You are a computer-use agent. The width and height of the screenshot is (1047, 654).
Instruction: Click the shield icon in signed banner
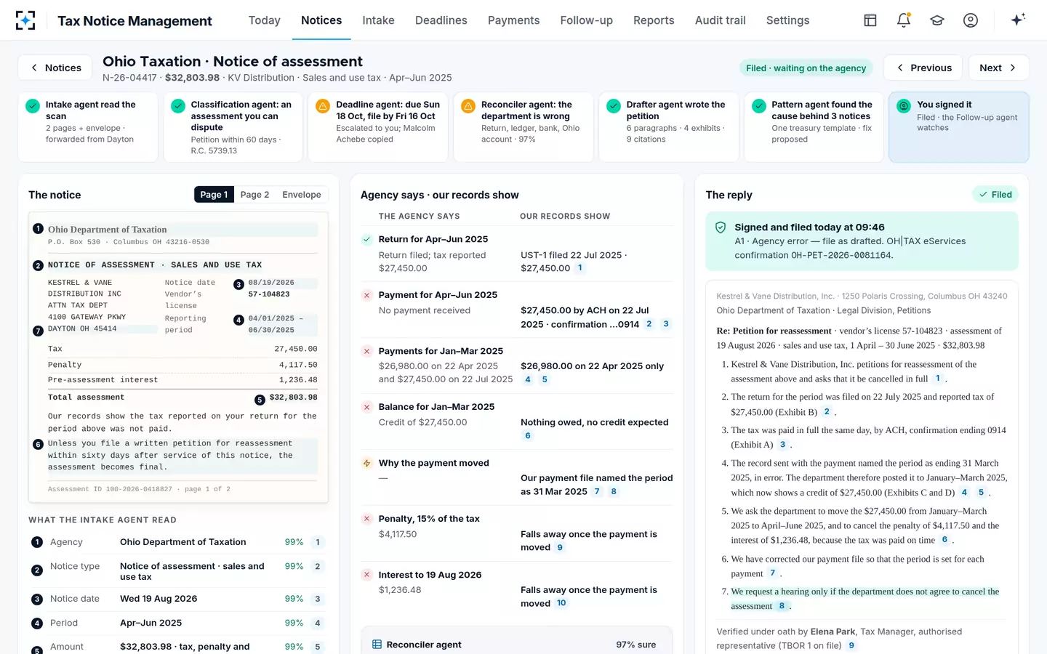click(721, 227)
